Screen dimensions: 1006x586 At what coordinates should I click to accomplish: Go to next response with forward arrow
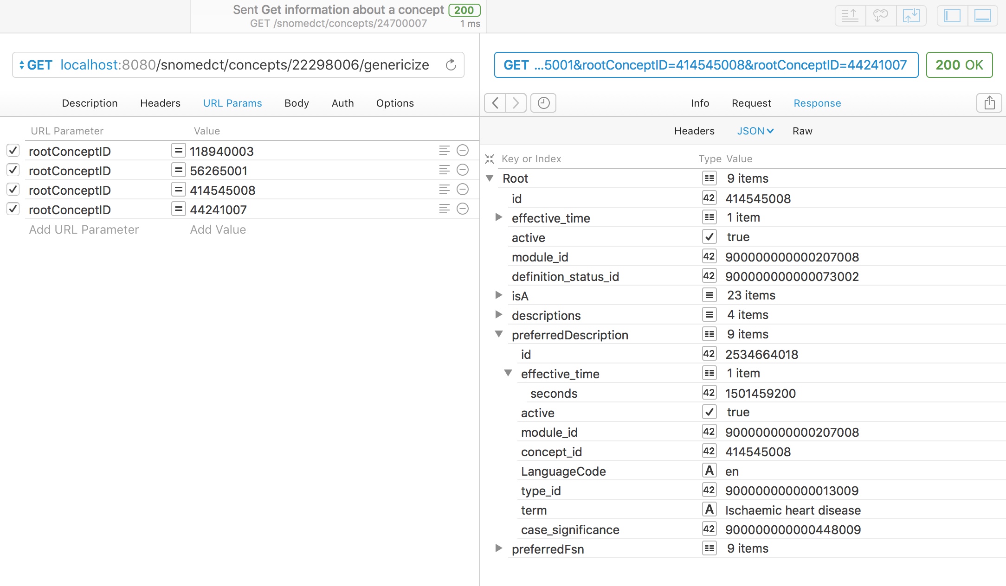(516, 103)
